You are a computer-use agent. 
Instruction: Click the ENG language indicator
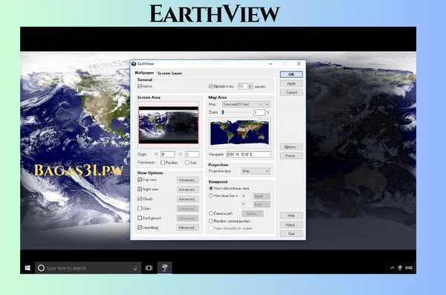(409, 268)
